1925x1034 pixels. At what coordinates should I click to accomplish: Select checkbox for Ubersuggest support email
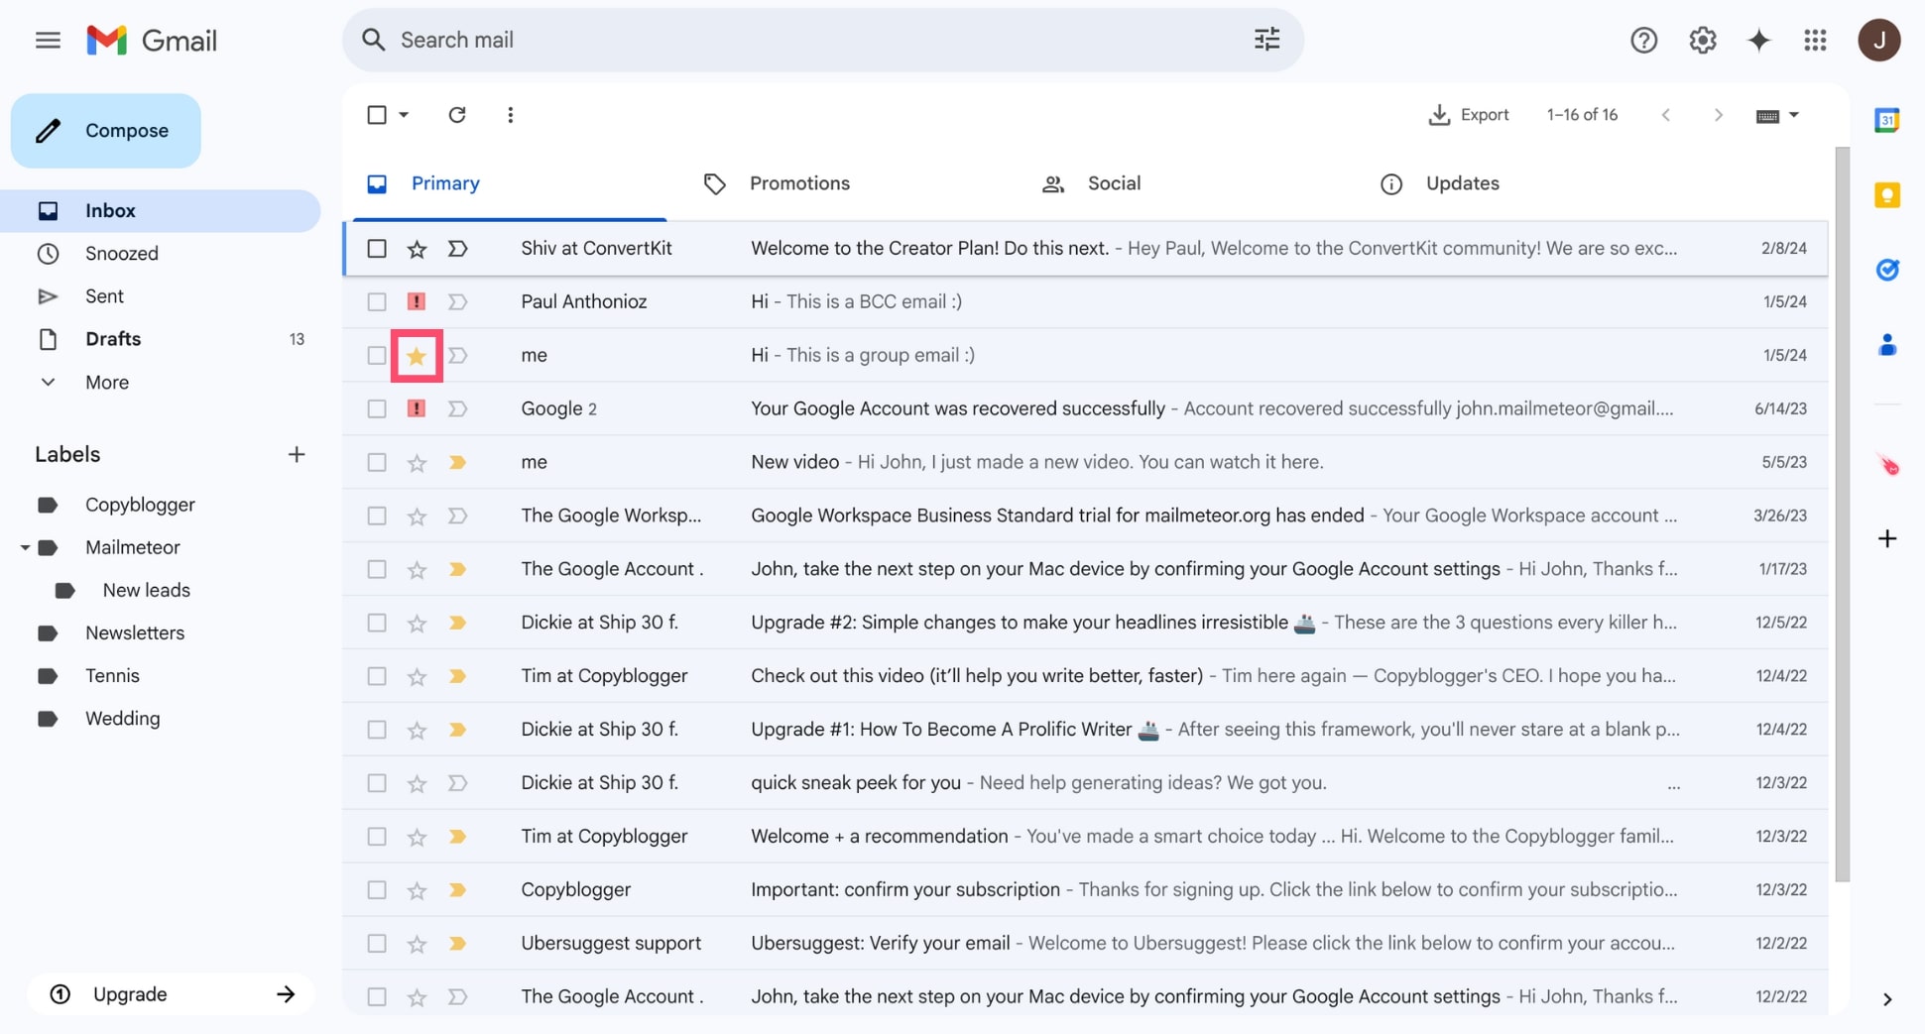(x=376, y=944)
